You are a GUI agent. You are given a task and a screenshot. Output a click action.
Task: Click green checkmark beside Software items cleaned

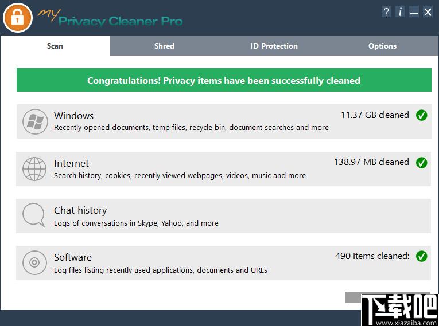421,256
